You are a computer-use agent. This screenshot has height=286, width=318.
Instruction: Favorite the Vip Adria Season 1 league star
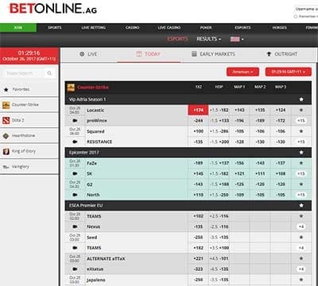point(301,99)
